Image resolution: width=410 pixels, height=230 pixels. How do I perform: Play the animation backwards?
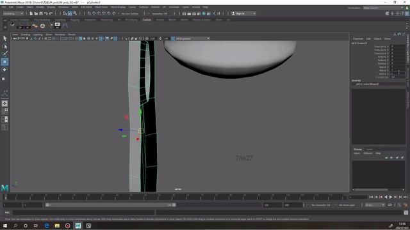pos(386,197)
